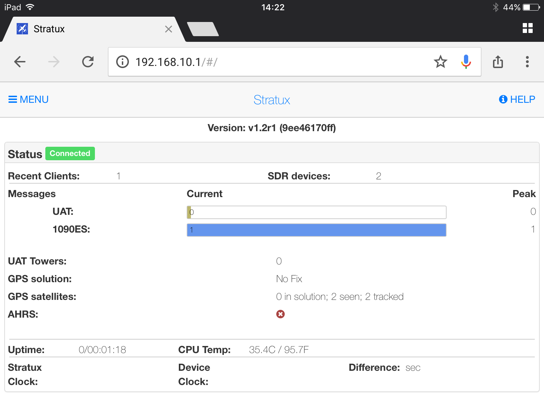Tap the page info icon in address bar
Image resolution: width=544 pixels, height=419 pixels.
(x=122, y=62)
